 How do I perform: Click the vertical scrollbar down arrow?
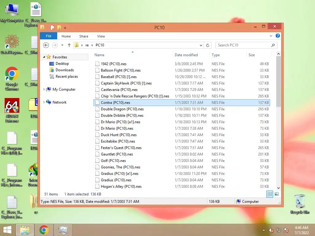[x=278, y=188]
